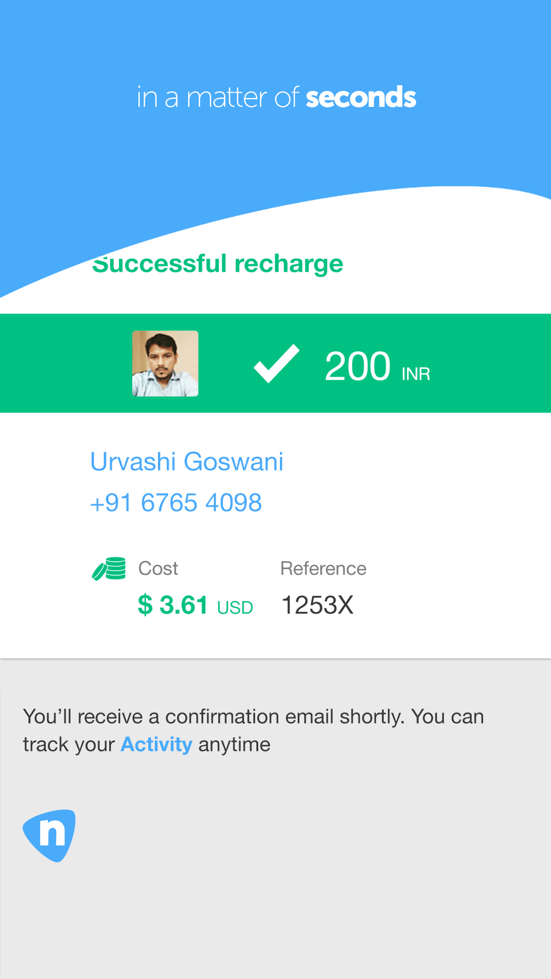
Task: Tap the bold 'seconds' word
Action: [361, 97]
